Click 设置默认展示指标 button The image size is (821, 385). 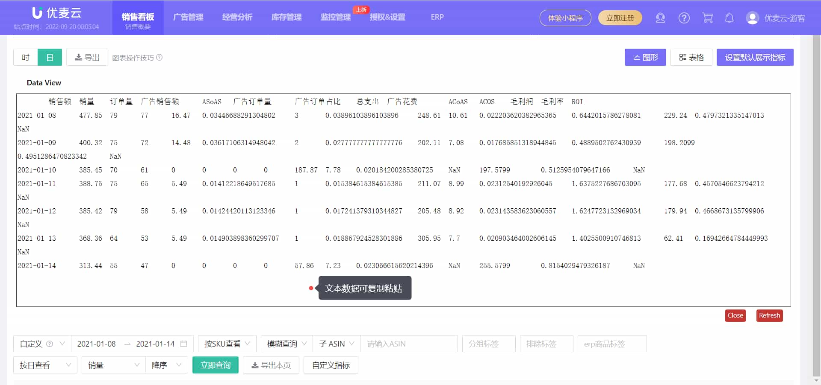(x=755, y=57)
